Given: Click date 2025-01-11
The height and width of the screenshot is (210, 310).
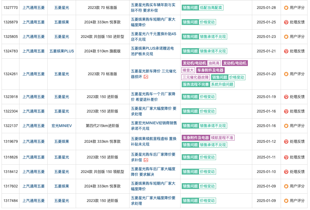Looking at the screenshot, I should click(x=266, y=157).
